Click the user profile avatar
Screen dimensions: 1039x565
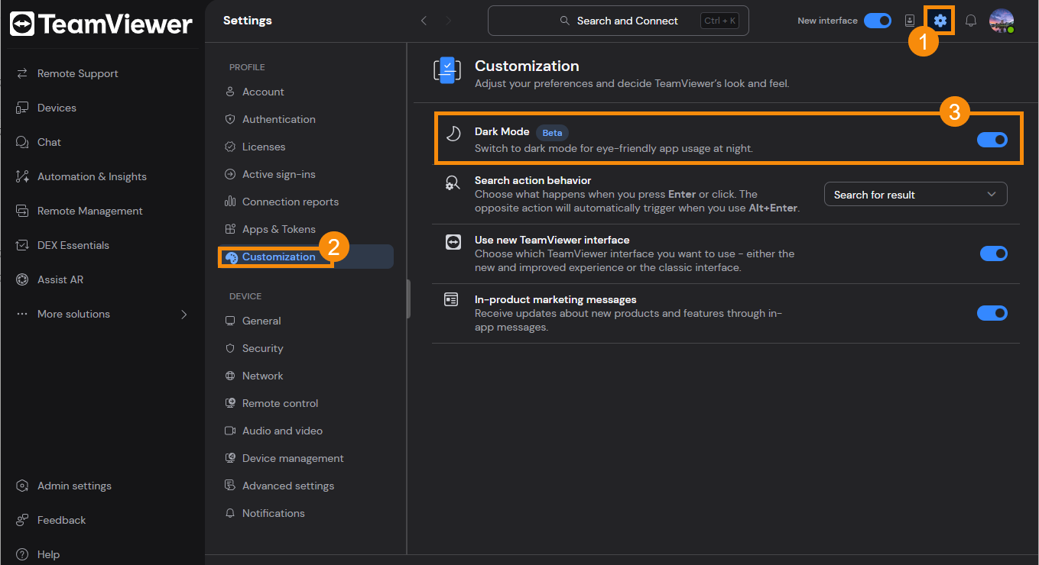pos(1002,21)
